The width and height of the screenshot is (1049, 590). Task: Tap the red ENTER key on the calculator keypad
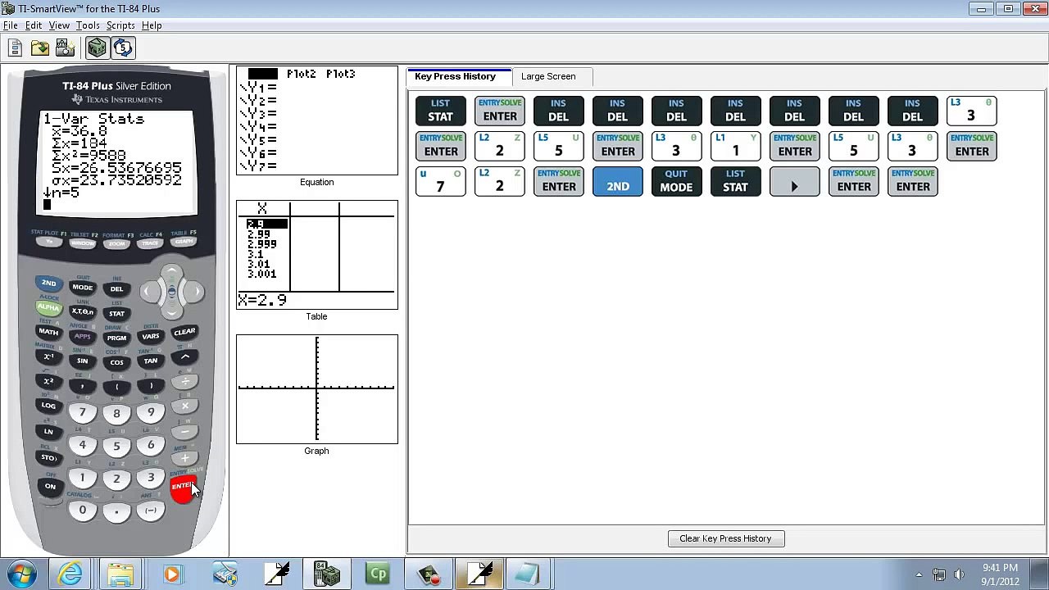[182, 487]
